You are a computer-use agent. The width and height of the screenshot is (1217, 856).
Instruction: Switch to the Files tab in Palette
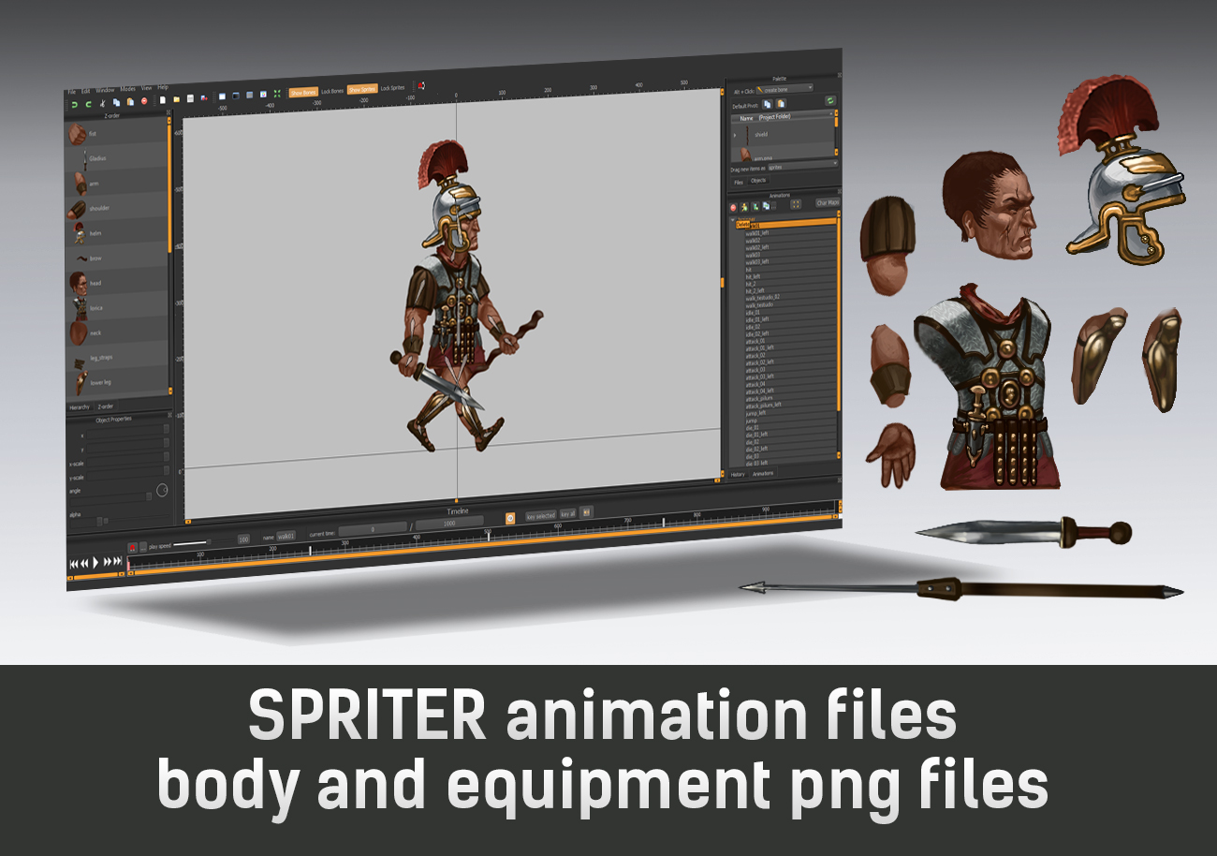[x=738, y=182]
